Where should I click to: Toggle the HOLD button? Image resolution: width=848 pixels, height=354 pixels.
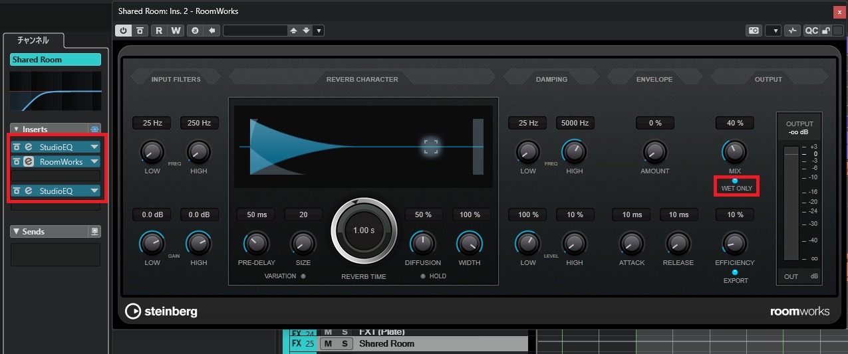423,276
